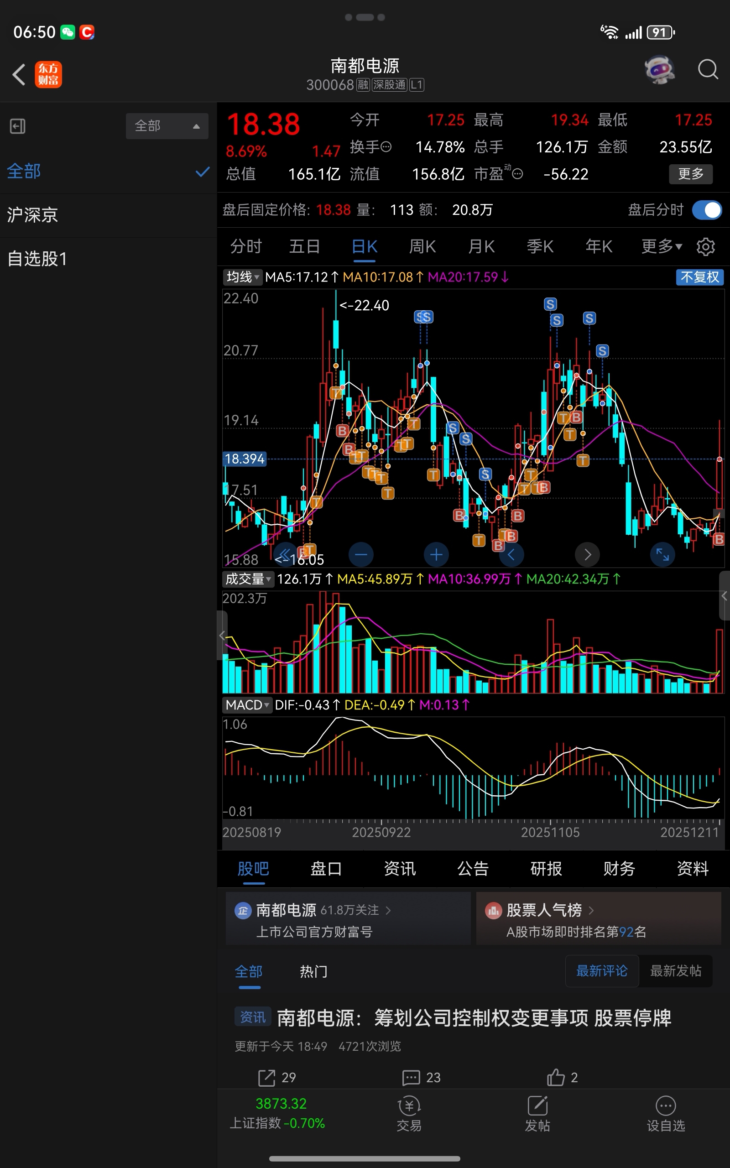Switch to 分时 chart tab
The width and height of the screenshot is (730, 1168).
pos(246,247)
